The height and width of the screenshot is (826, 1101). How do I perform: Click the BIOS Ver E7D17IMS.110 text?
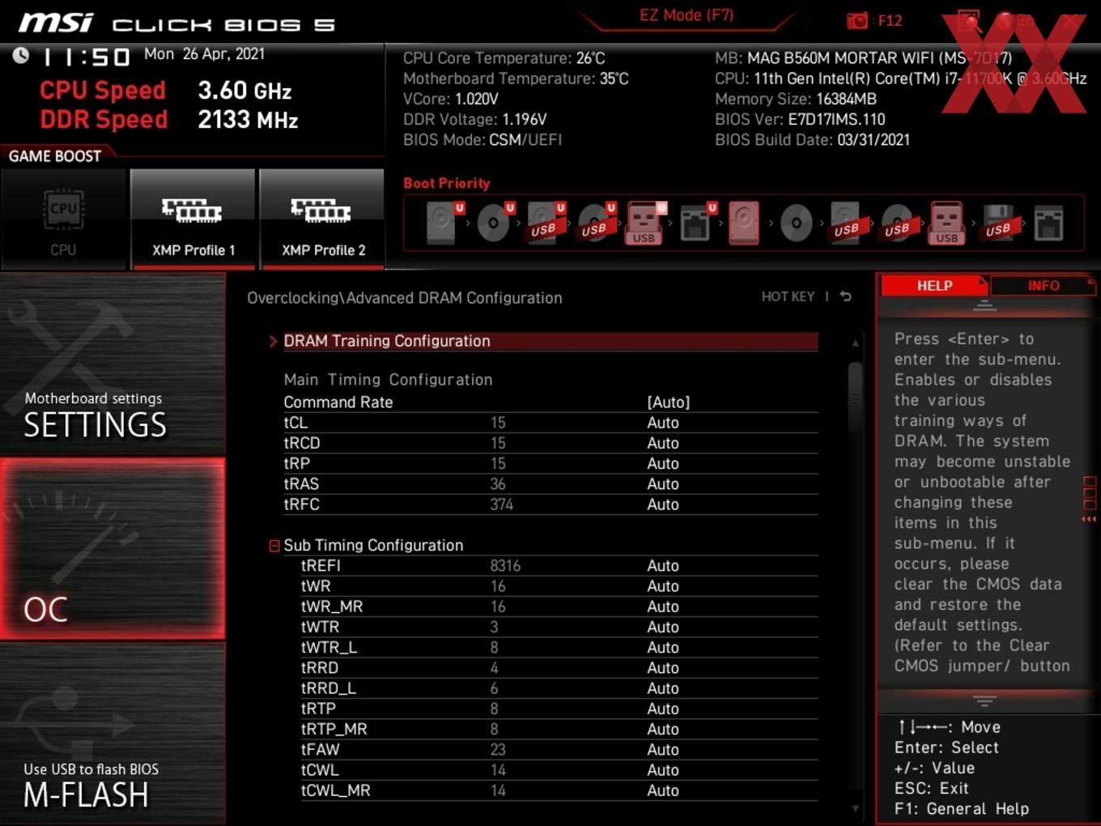800,119
